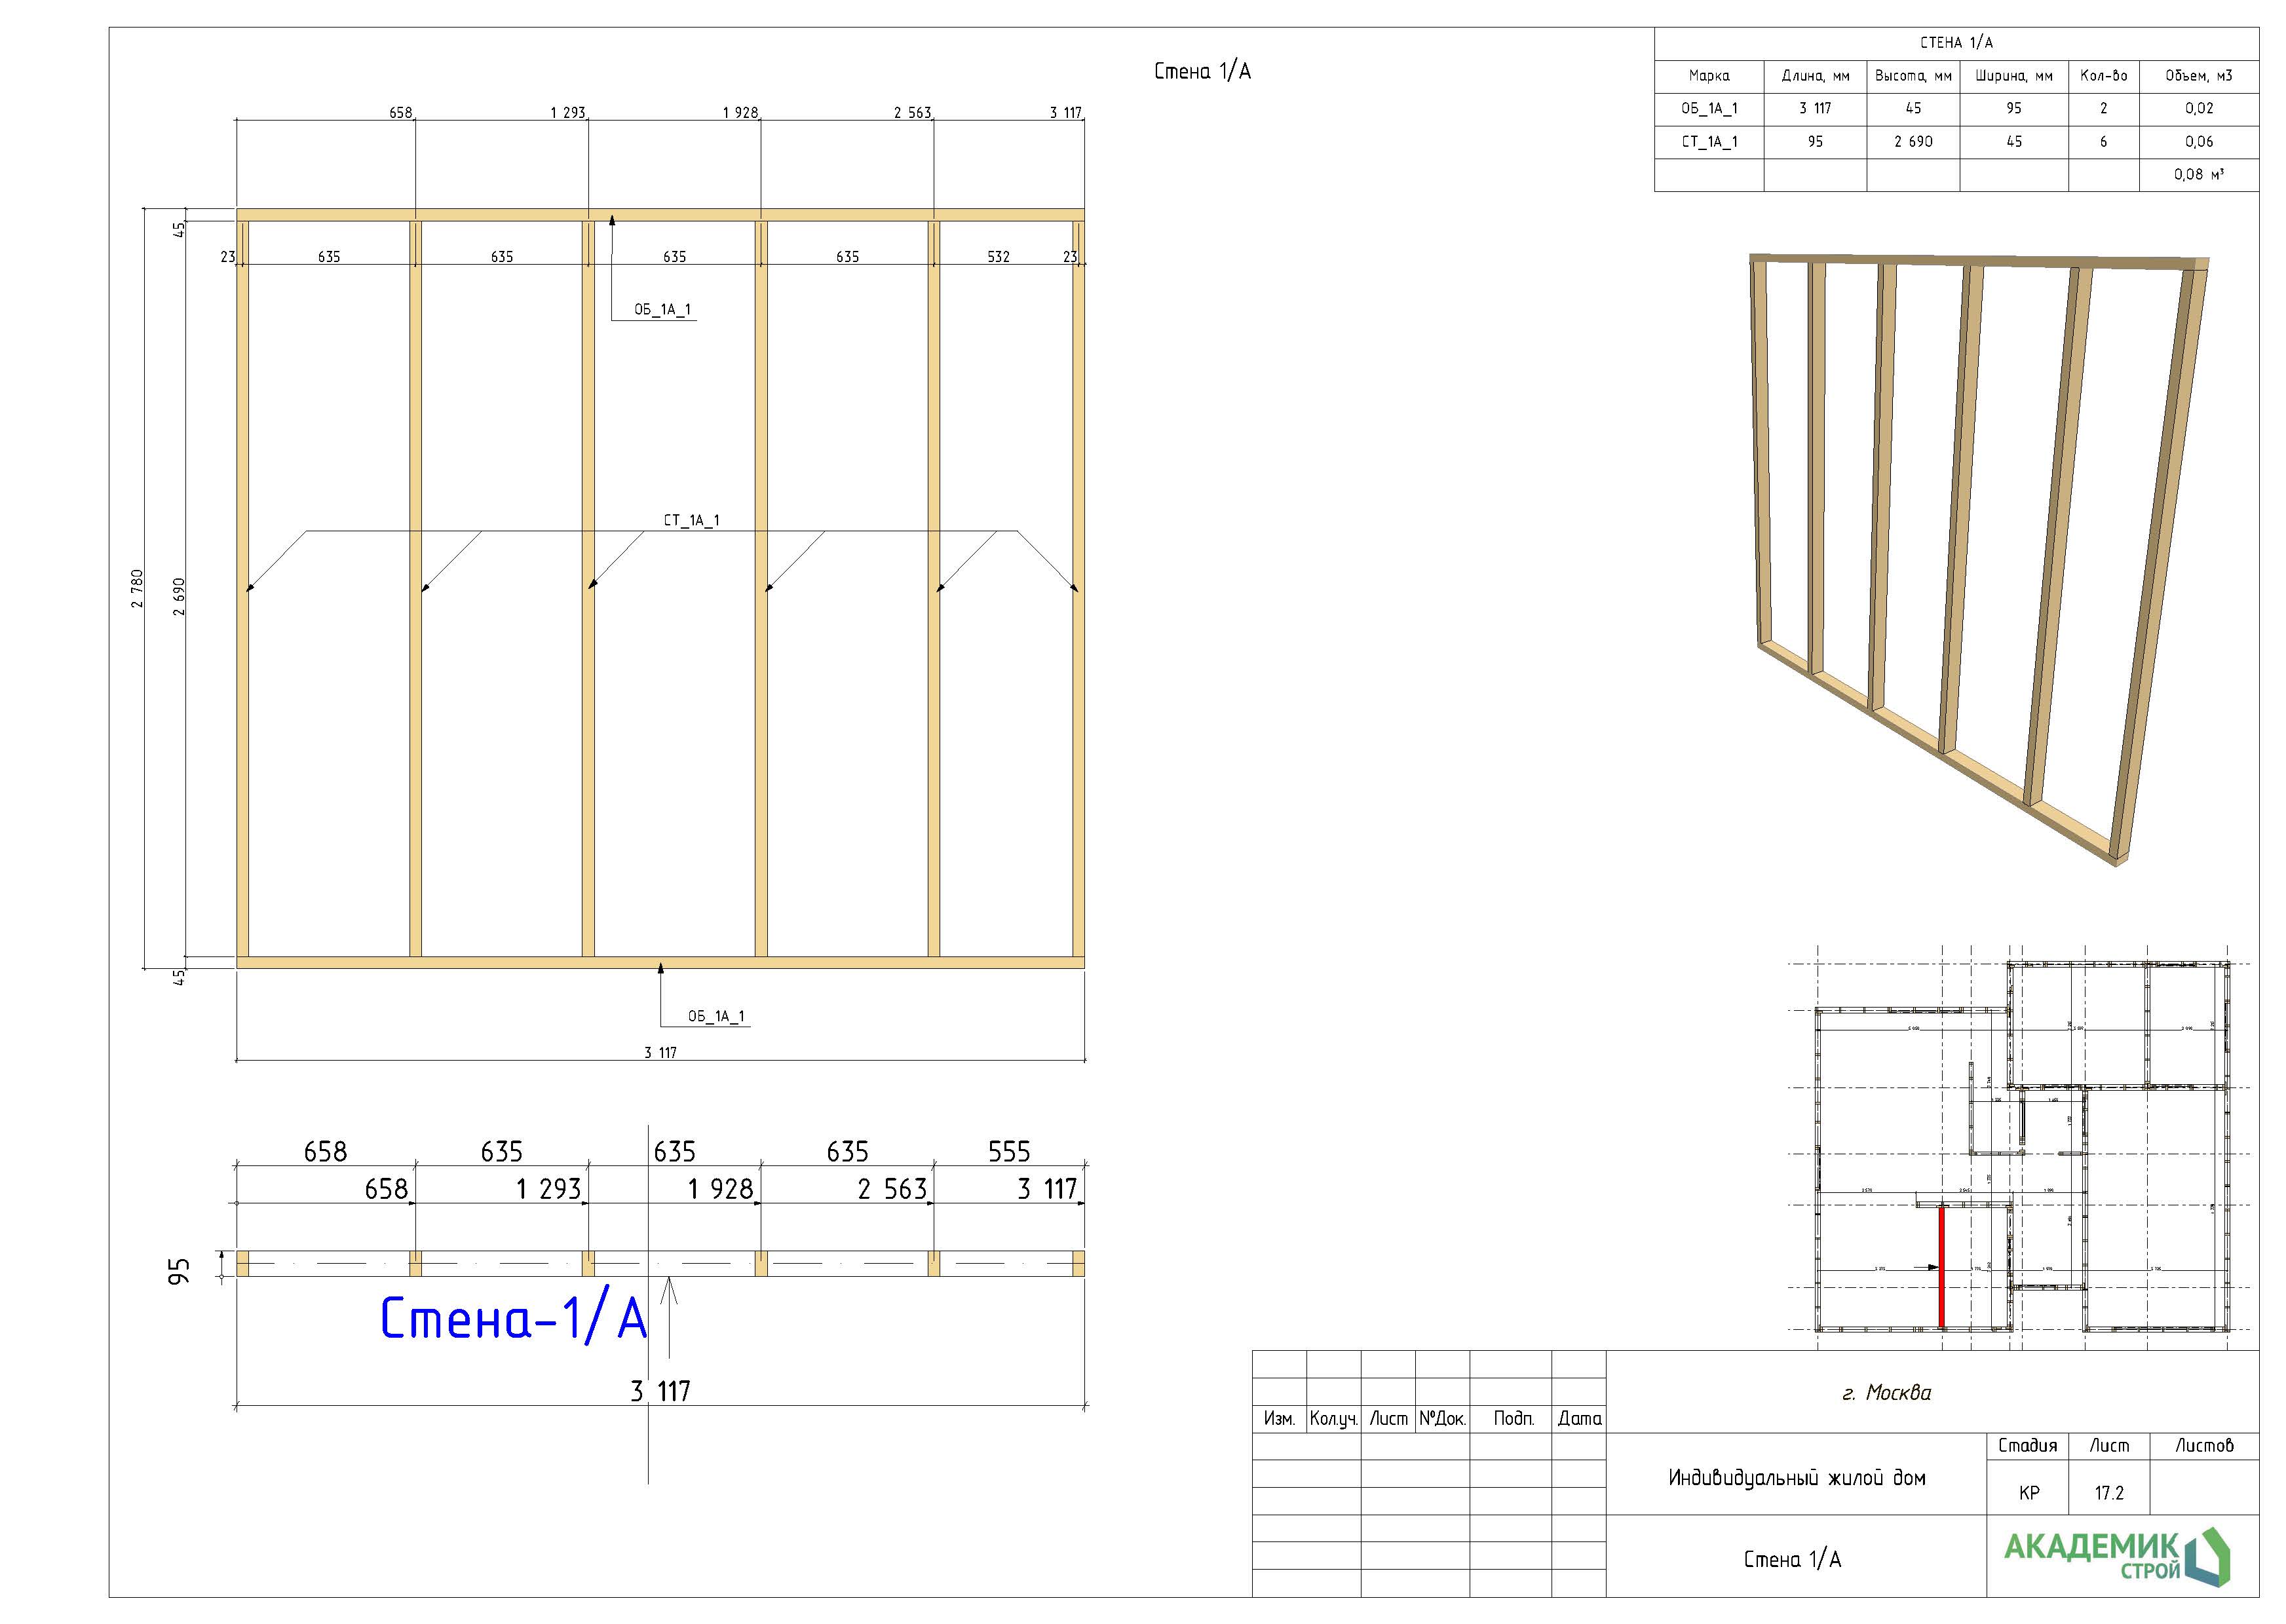Select the СТЕНА 1/А table header
Screen dimensions: 2286x1624
(x=1955, y=43)
